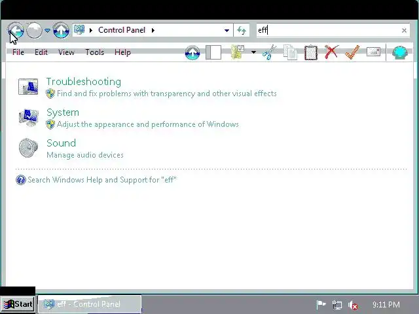The image size is (419, 314).
Task: Clear the search box text
Action: pos(404,31)
